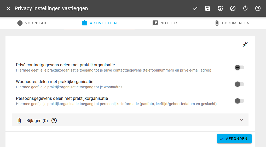Screen dimensions: 266x147
Task: Open the Bijlagen (0) attachments row
Action: pos(130,120)
